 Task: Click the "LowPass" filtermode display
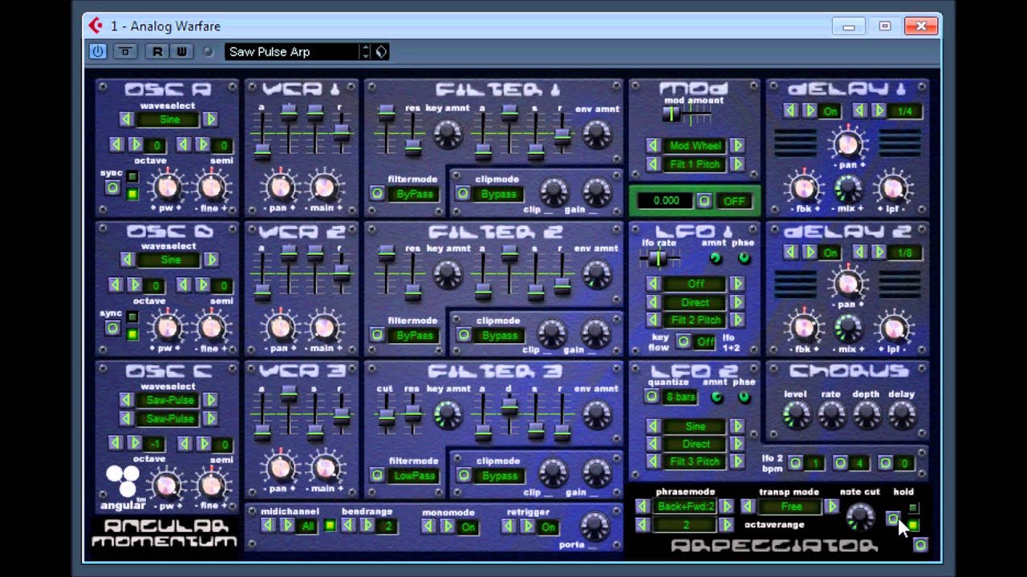pyautogui.click(x=415, y=476)
